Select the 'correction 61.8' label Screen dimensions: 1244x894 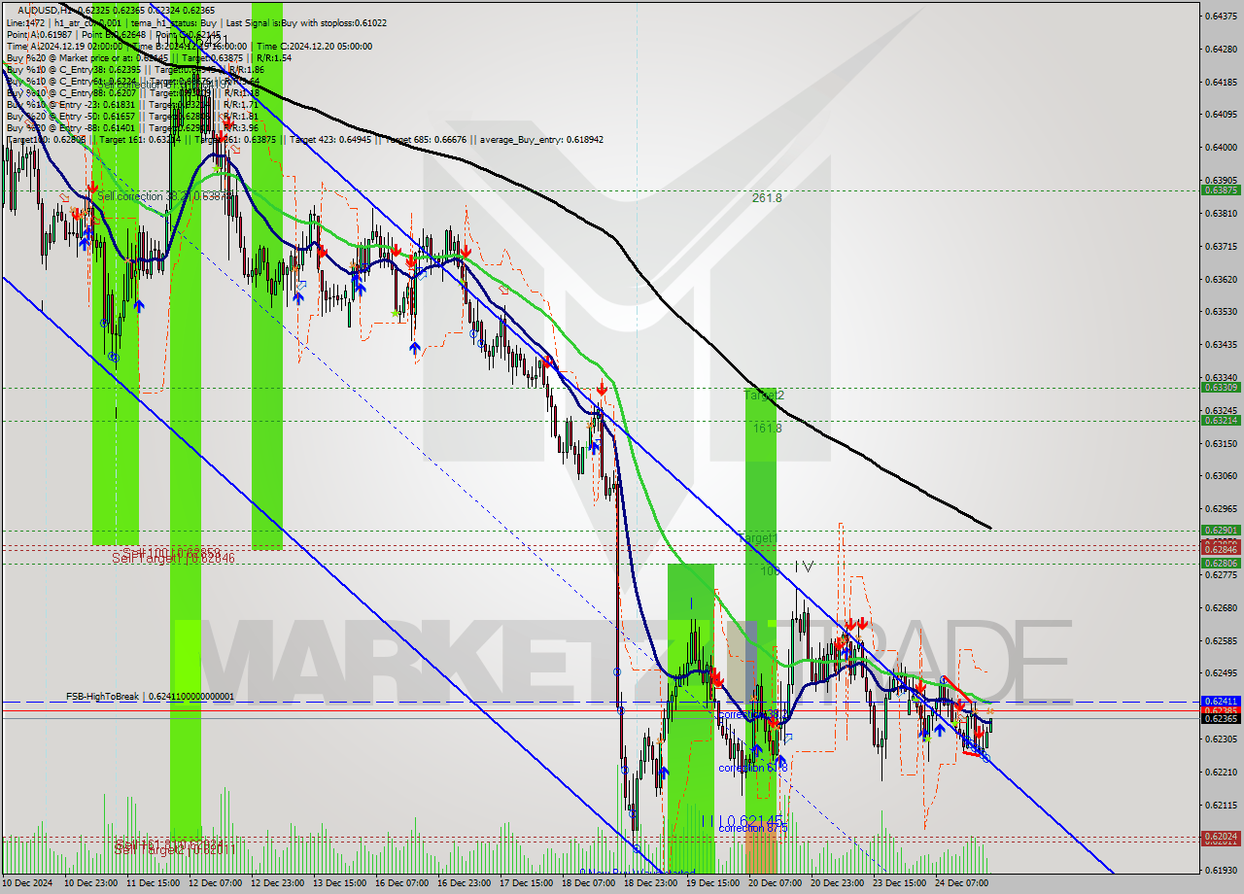(x=752, y=768)
